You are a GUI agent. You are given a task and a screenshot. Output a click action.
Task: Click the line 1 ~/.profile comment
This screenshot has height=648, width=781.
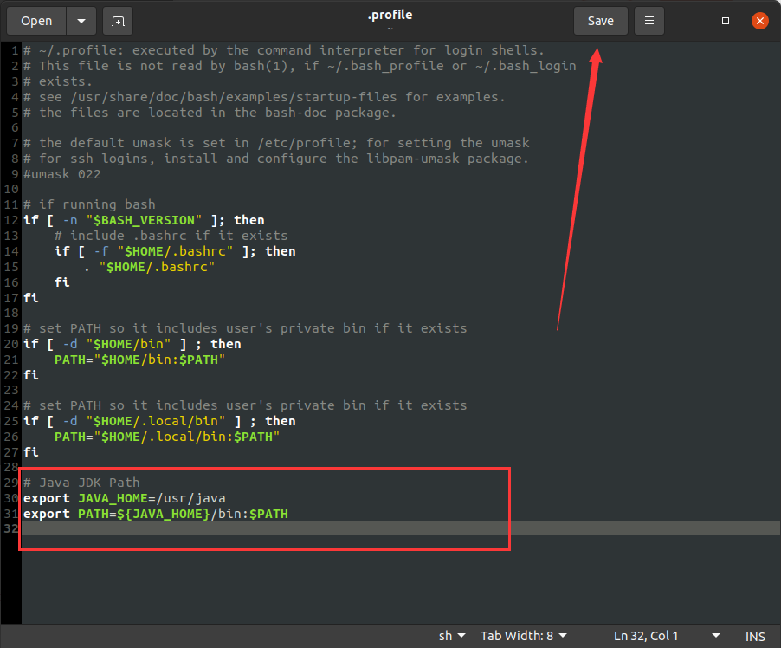(284, 50)
